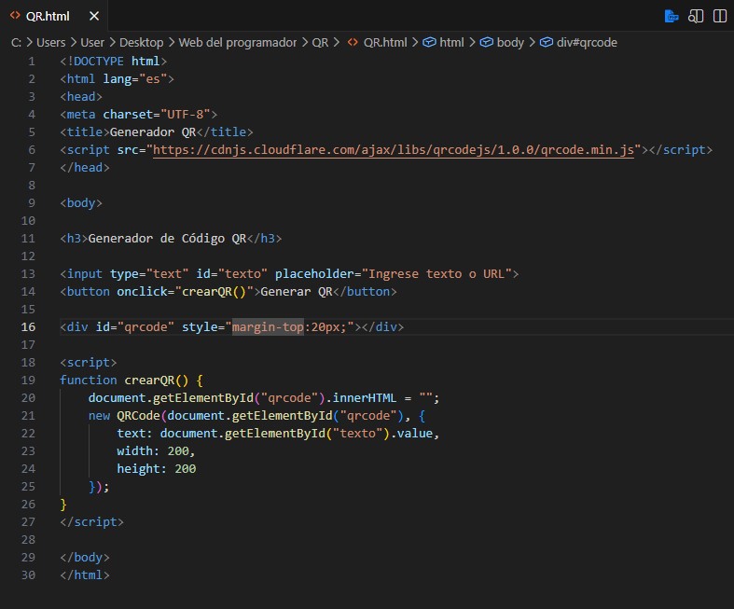
Task: Click the closing </script> tag on line 27
Action: (x=91, y=522)
